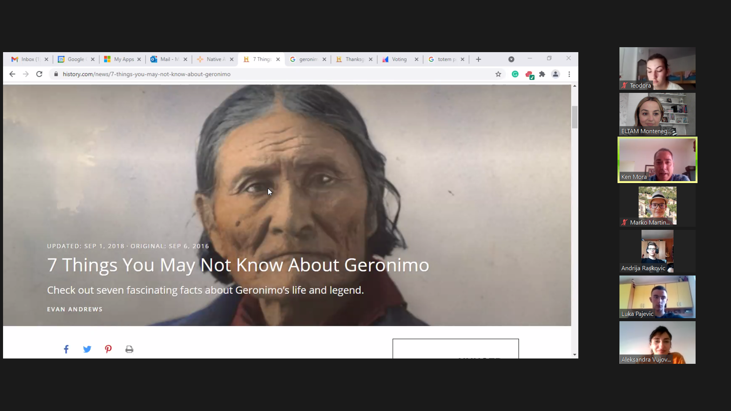Image resolution: width=731 pixels, height=411 pixels.
Task: Close the totem Google search tab
Action: coord(462,59)
